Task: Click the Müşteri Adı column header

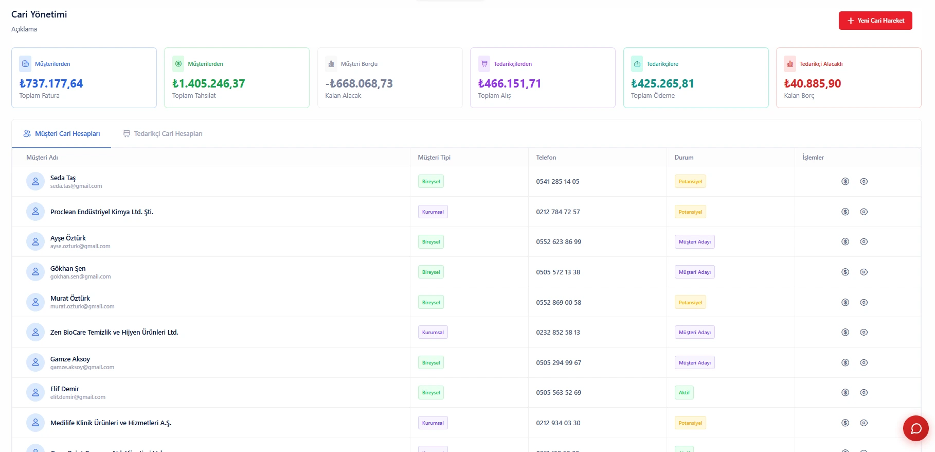Action: (42, 158)
